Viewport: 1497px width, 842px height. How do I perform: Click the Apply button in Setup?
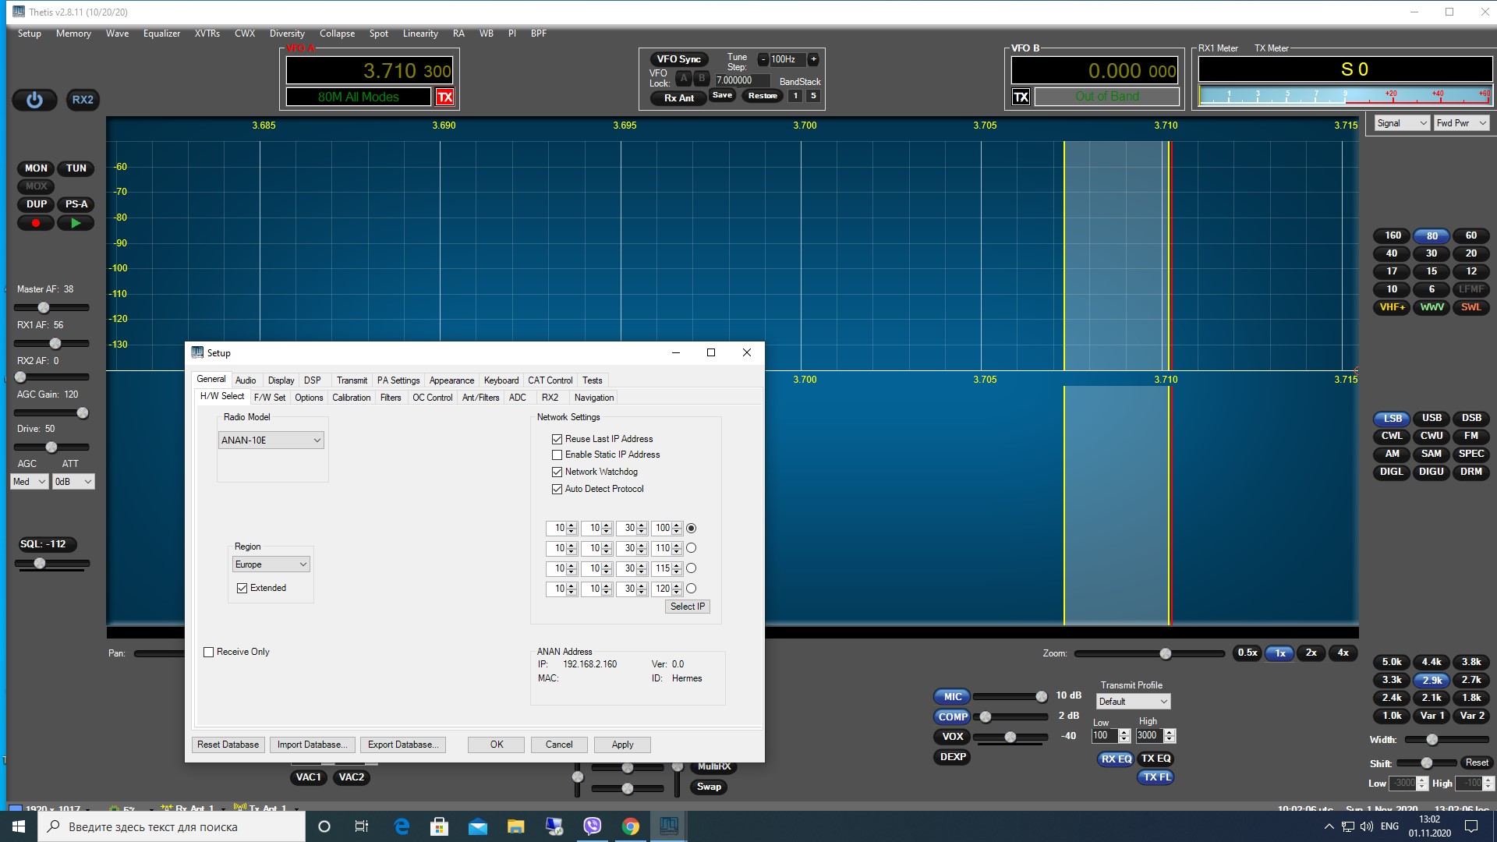pos(622,745)
